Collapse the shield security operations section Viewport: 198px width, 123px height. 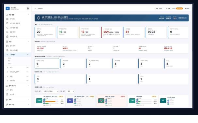pos(28,15)
